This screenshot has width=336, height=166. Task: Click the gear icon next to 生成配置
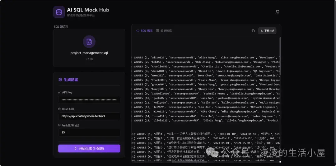point(60,80)
